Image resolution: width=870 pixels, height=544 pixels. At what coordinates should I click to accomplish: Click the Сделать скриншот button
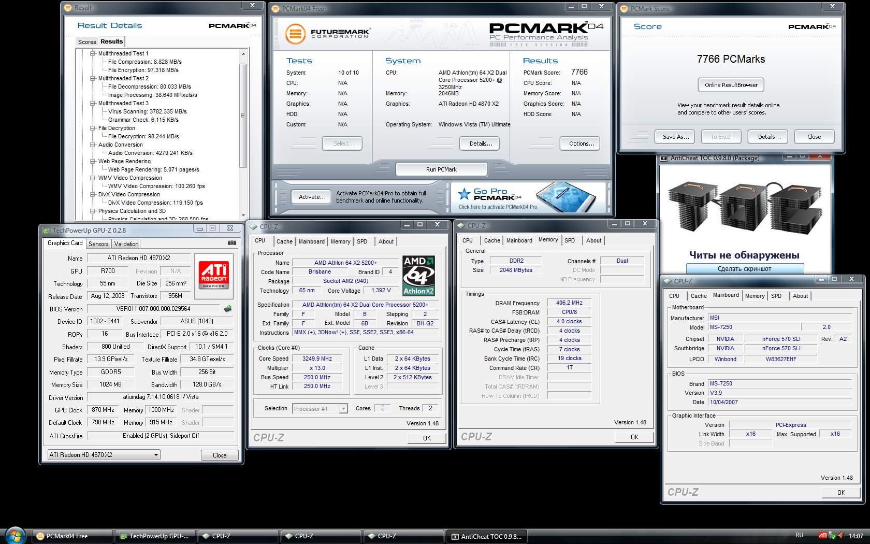click(x=745, y=269)
